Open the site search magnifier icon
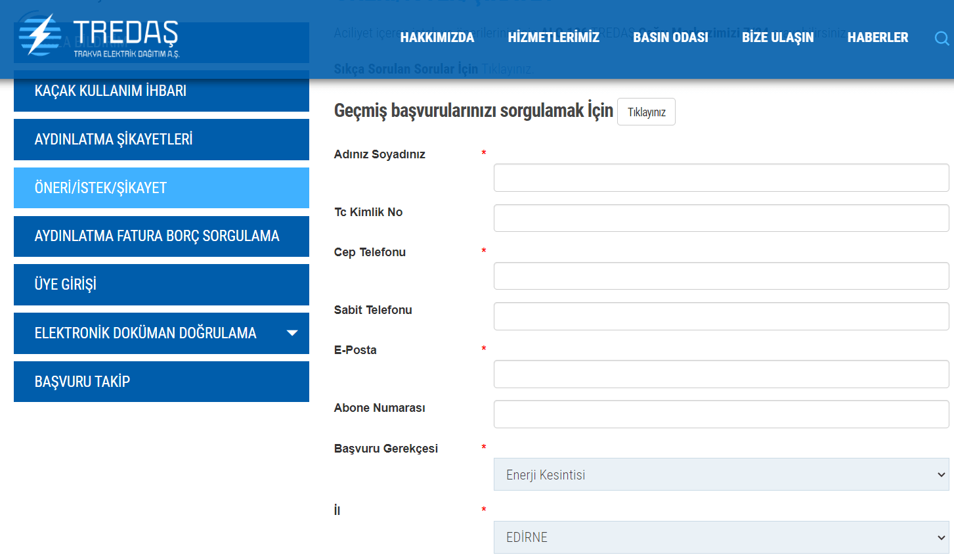Viewport: 954px width, 557px height. coord(942,39)
